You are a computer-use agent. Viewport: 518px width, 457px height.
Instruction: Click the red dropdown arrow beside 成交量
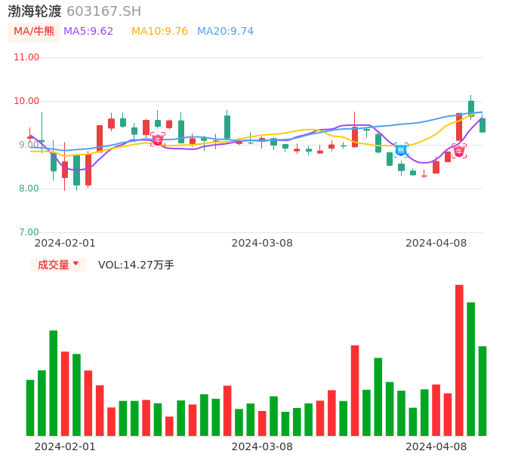pyautogui.click(x=76, y=264)
